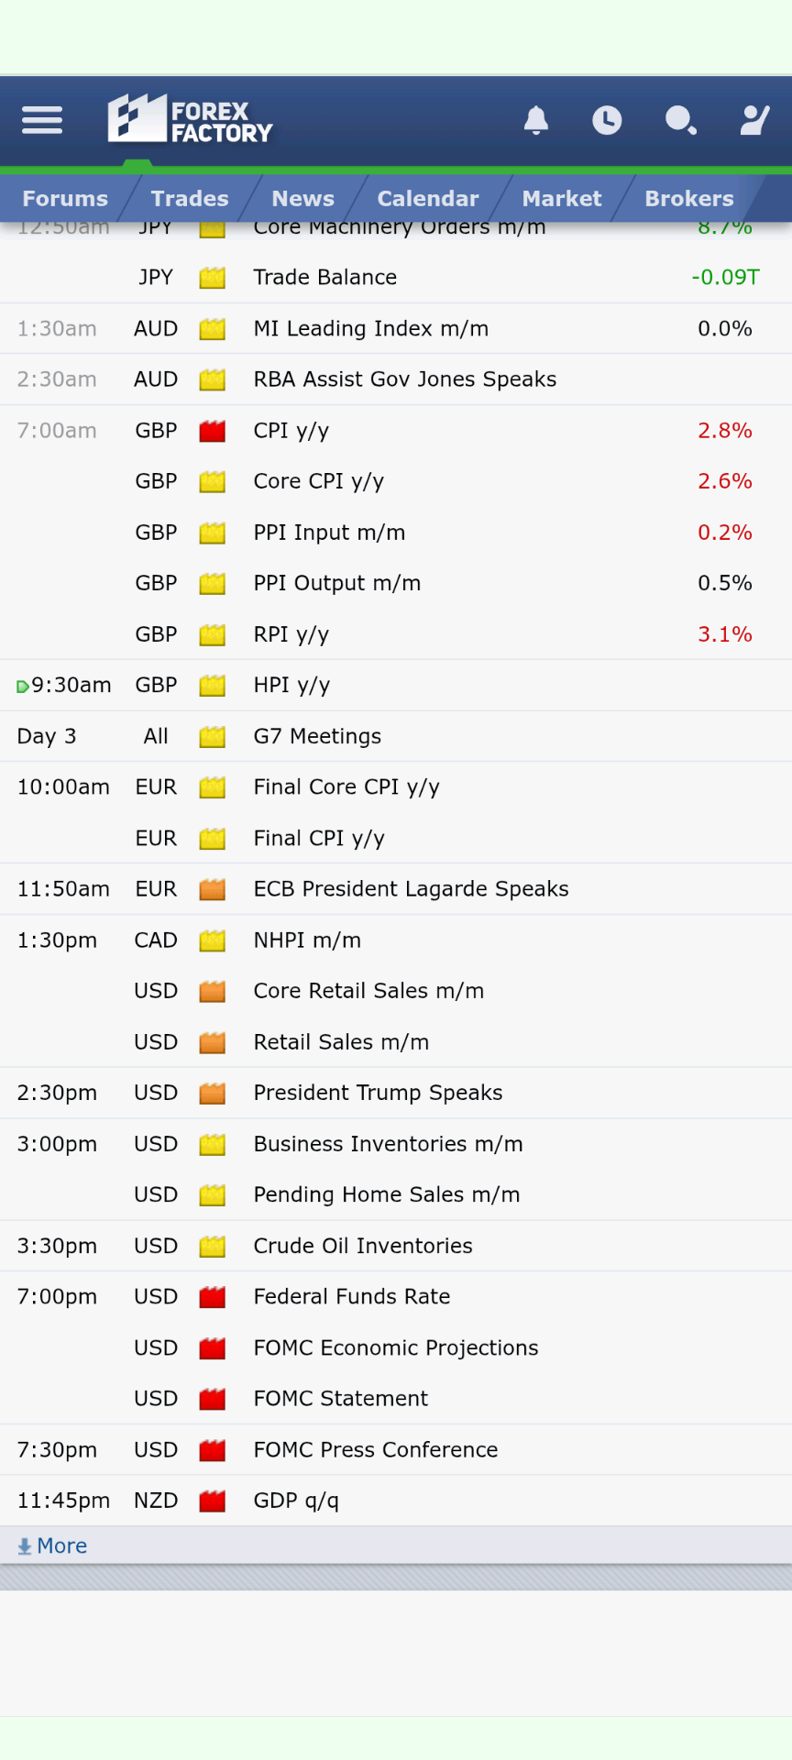This screenshot has height=1760, width=792.
Task: Switch to the Forums tab
Action: (65, 199)
